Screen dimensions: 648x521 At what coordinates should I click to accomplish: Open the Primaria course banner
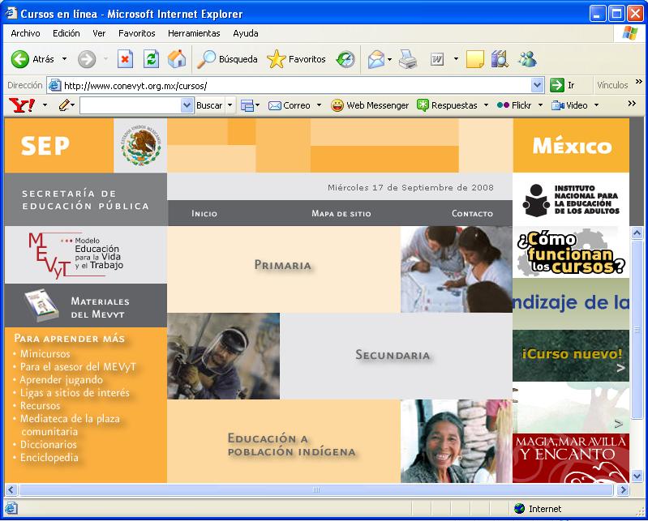click(x=283, y=265)
